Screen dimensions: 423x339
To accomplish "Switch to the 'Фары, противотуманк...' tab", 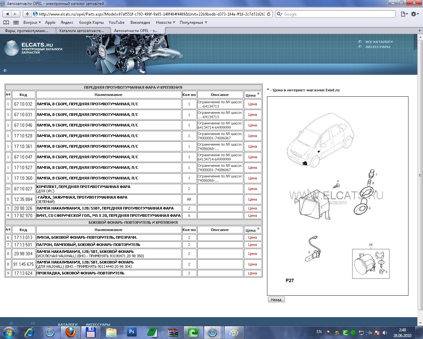I will pyautogui.click(x=27, y=30).
